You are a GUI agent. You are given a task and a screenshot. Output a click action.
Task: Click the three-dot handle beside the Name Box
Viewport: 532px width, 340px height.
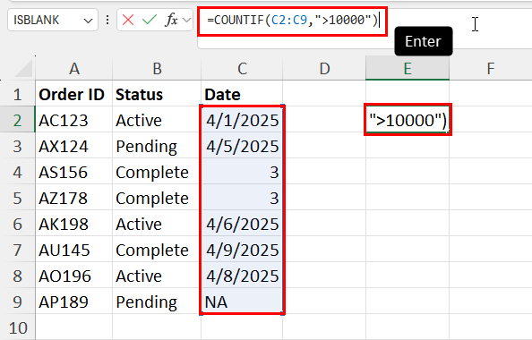pos(107,20)
